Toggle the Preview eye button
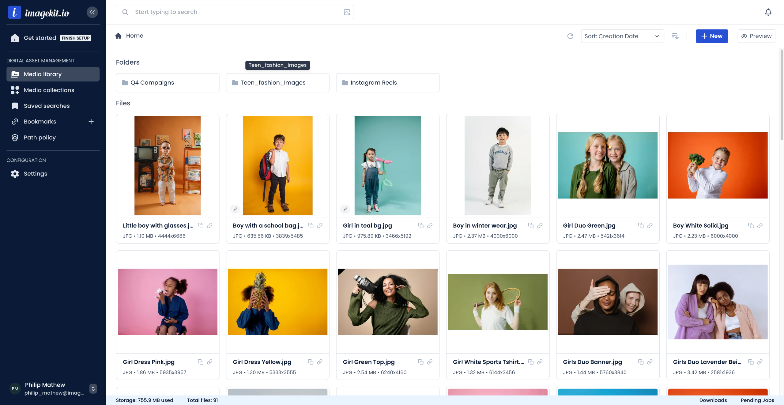This screenshot has width=784, height=405. click(756, 36)
